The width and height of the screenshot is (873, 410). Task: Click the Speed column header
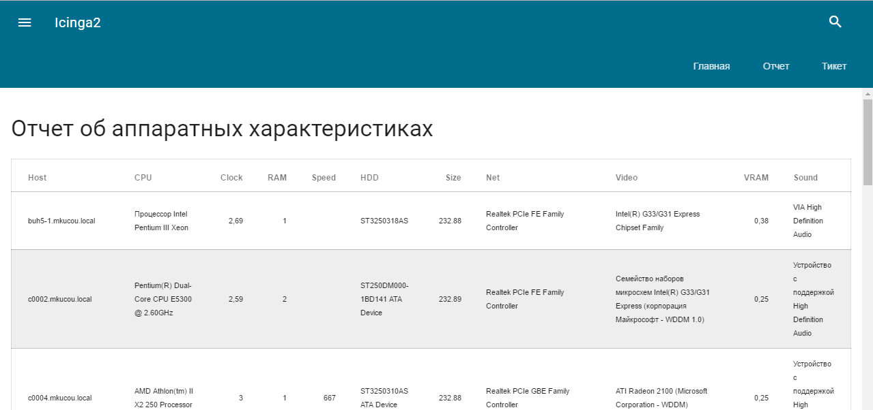coord(324,178)
